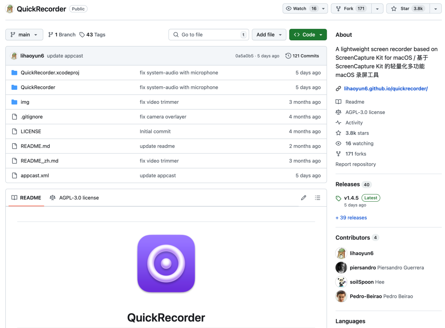Viewport: 445px width, 328px height.
Task: Open the main branch selector dropdown
Action: [24, 35]
